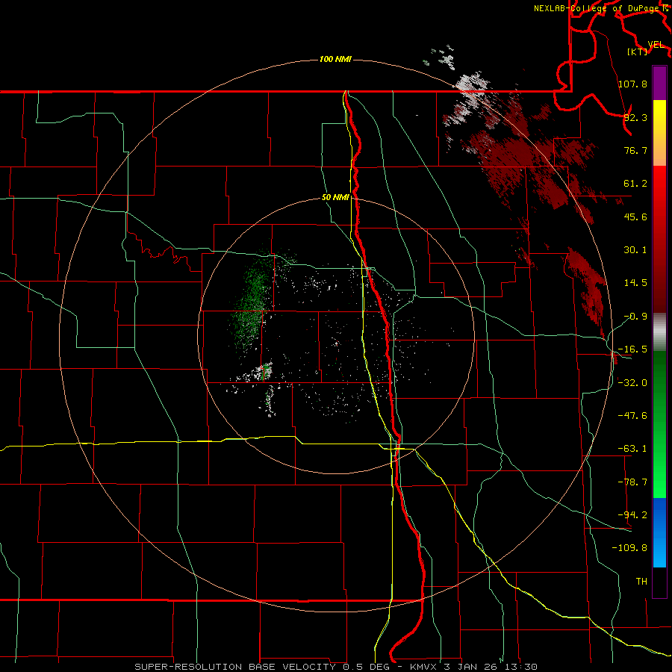This screenshot has height=672, width=672.
Task: Click the SUPER-RESOLUTION BASE VELOCITY caption
Action: [x=235, y=667]
